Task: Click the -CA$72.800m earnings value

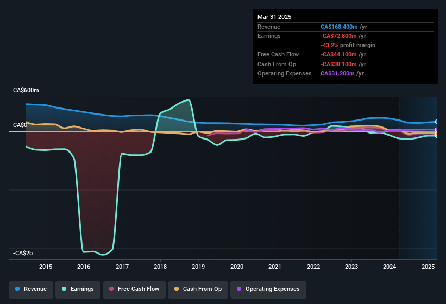Action: click(x=338, y=36)
